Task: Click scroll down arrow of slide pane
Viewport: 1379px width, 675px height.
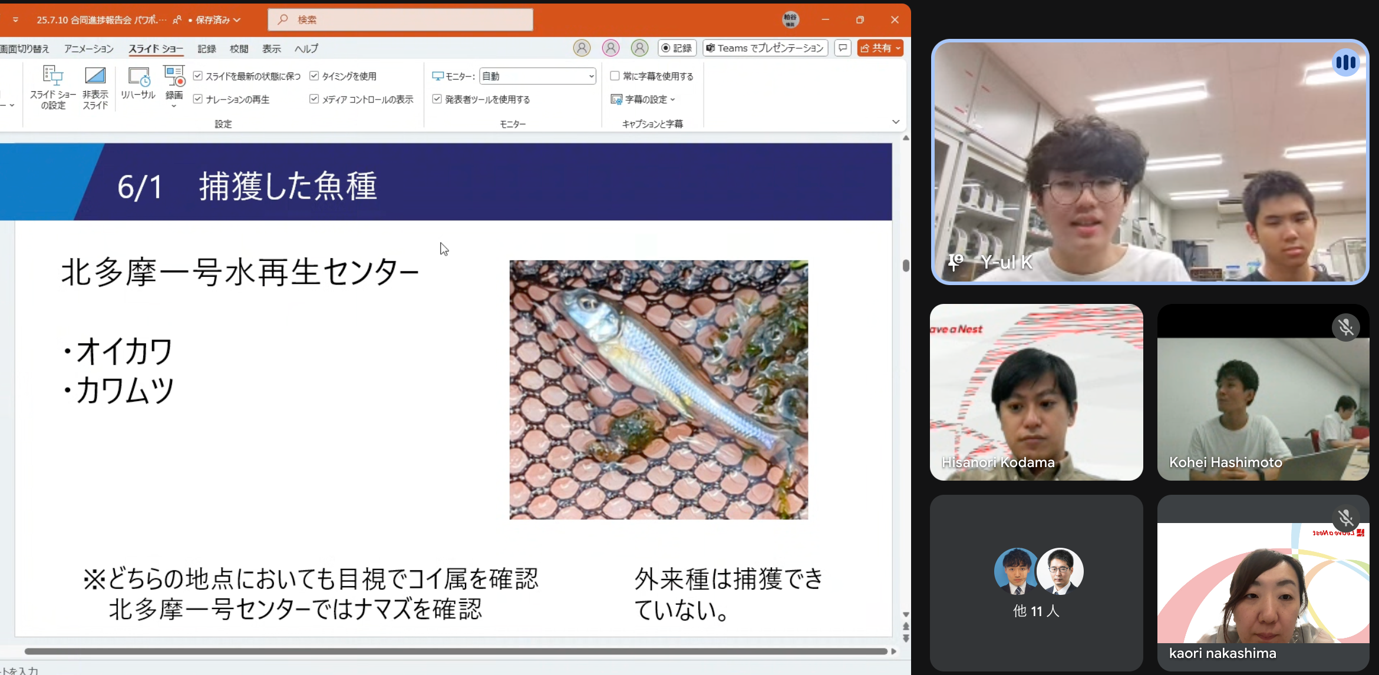Action: tap(906, 614)
